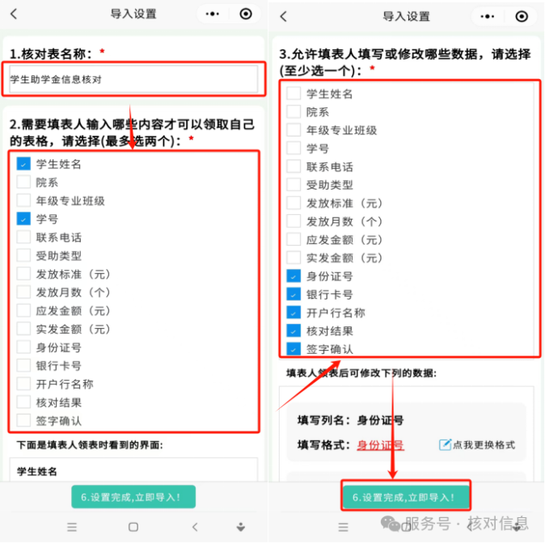Tap the left phone's square home navigation icon
The width and height of the screenshot is (545, 543).
coord(133,527)
